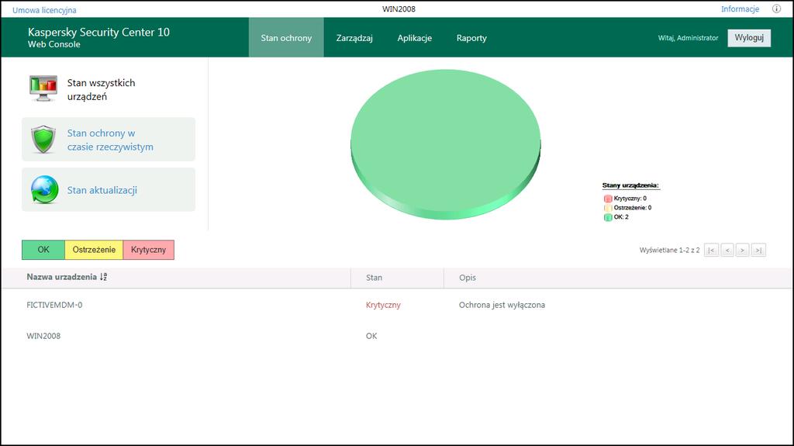Open the Stan ochrony tab
The height and width of the screenshot is (446, 794).
[286, 37]
